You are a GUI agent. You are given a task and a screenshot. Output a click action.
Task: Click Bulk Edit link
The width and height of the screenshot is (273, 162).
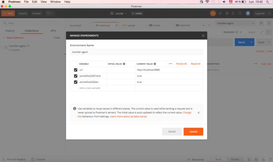(x=266, y=64)
